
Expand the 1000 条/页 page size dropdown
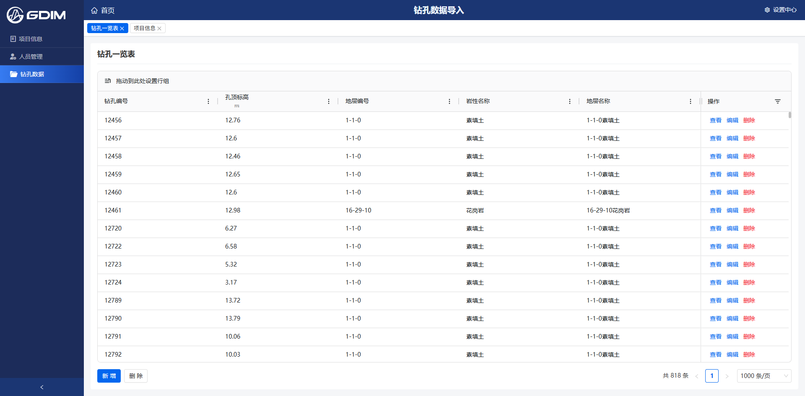click(x=764, y=376)
